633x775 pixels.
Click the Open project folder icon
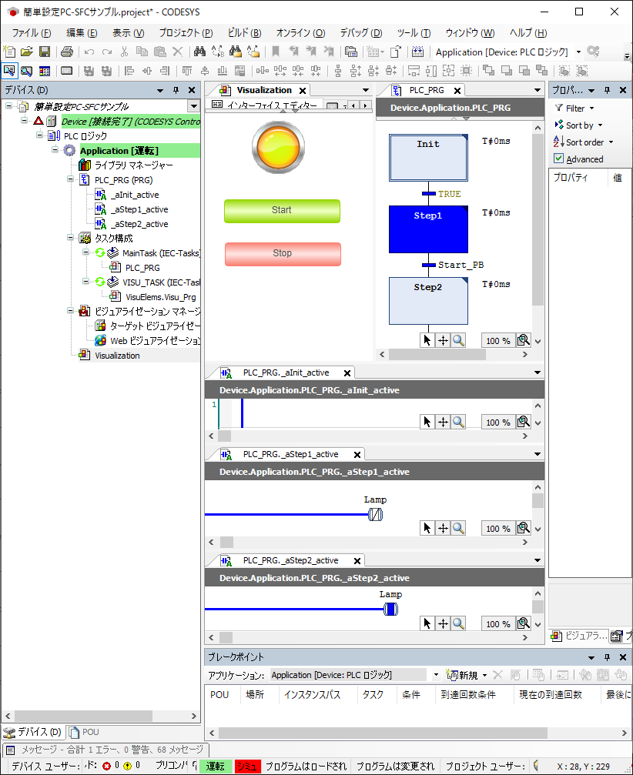click(27, 52)
